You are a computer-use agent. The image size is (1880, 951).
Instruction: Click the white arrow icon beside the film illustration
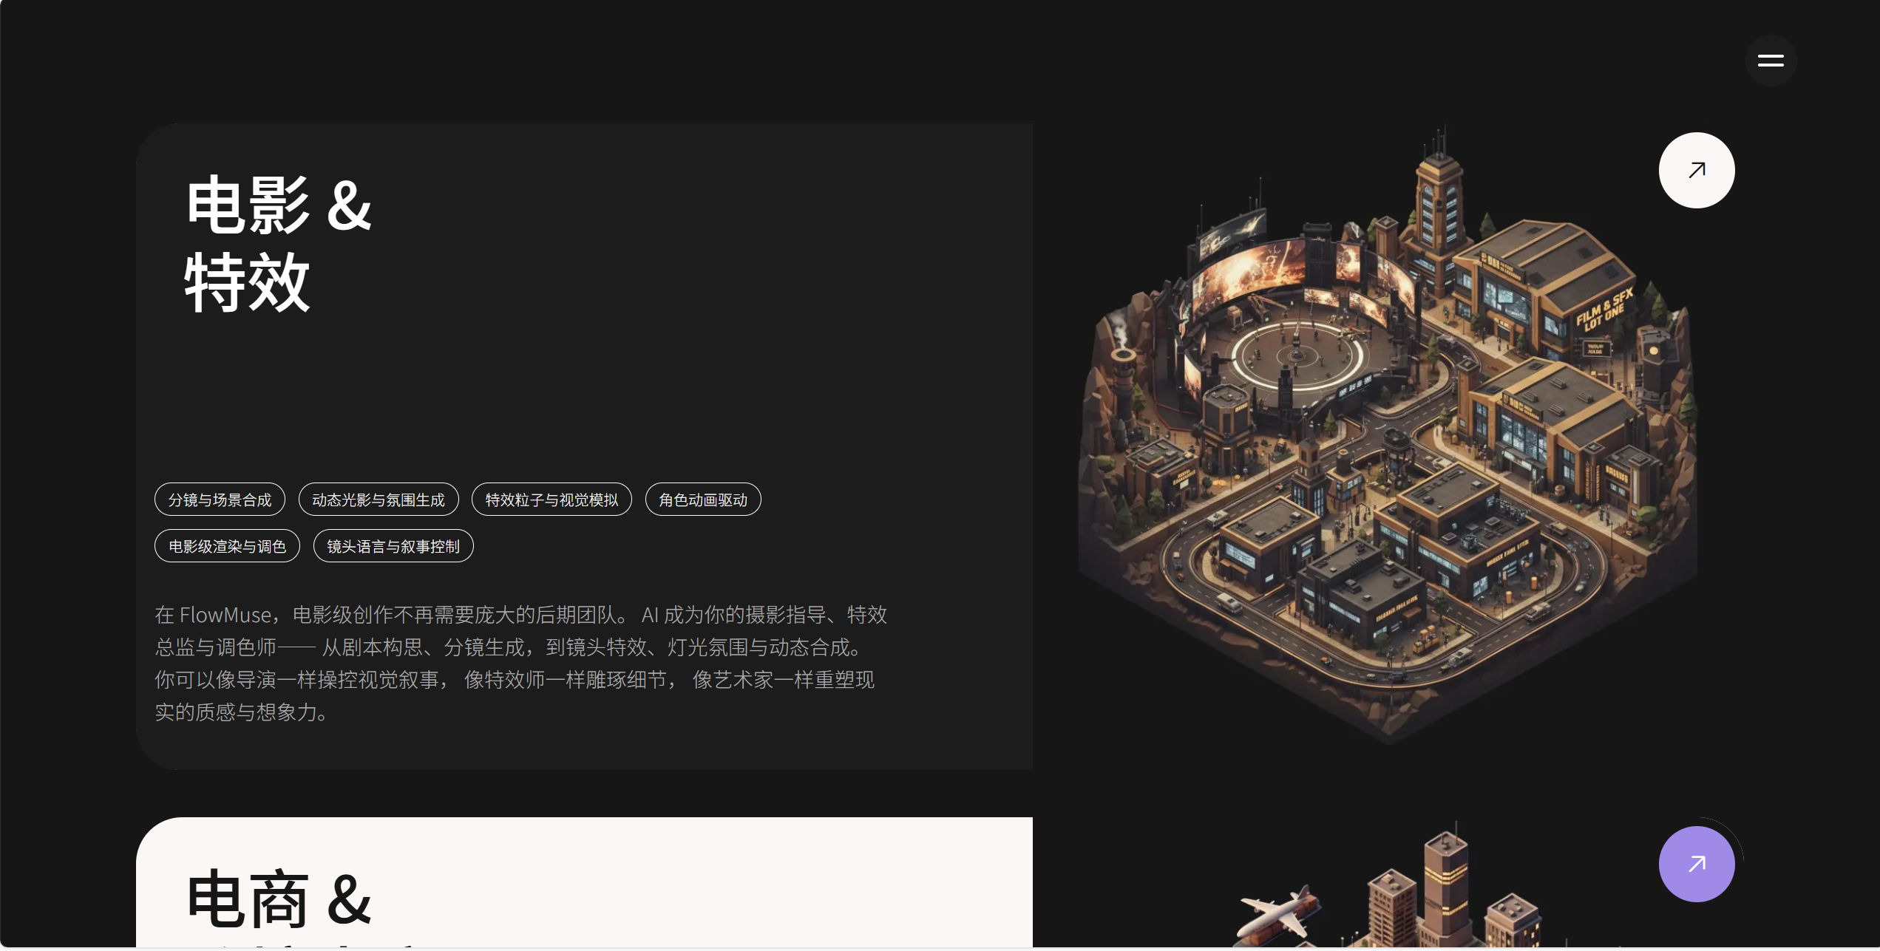coord(1697,171)
